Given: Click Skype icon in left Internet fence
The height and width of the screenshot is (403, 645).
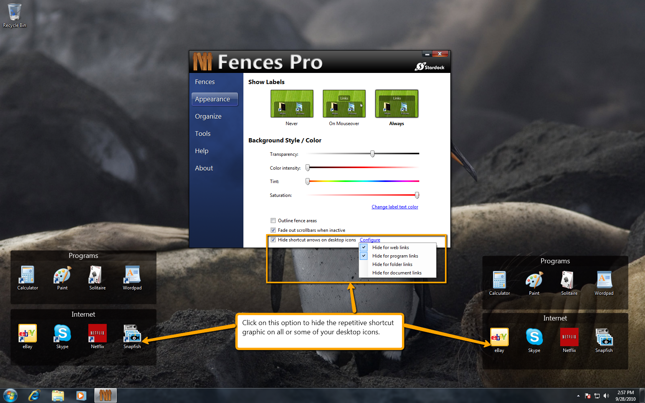Looking at the screenshot, I should click(62, 336).
